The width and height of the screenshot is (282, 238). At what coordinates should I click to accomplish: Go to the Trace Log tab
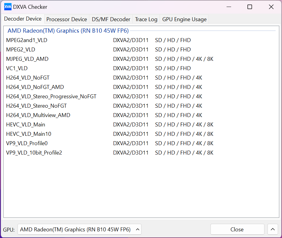click(146, 19)
